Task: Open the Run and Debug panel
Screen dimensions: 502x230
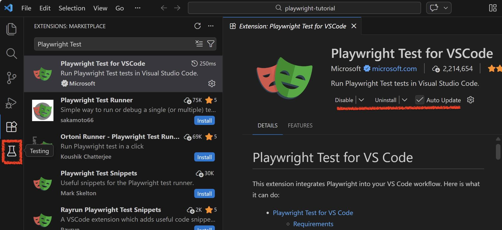Action: tap(12, 103)
